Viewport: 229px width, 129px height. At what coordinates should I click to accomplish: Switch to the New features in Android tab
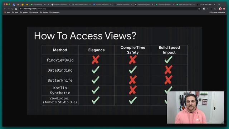185,5
